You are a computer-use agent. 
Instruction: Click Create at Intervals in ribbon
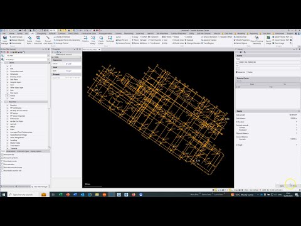pos(62,37)
